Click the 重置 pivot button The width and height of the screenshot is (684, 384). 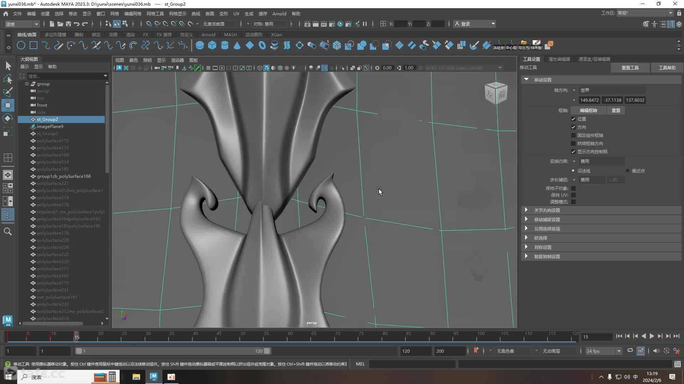(616, 111)
